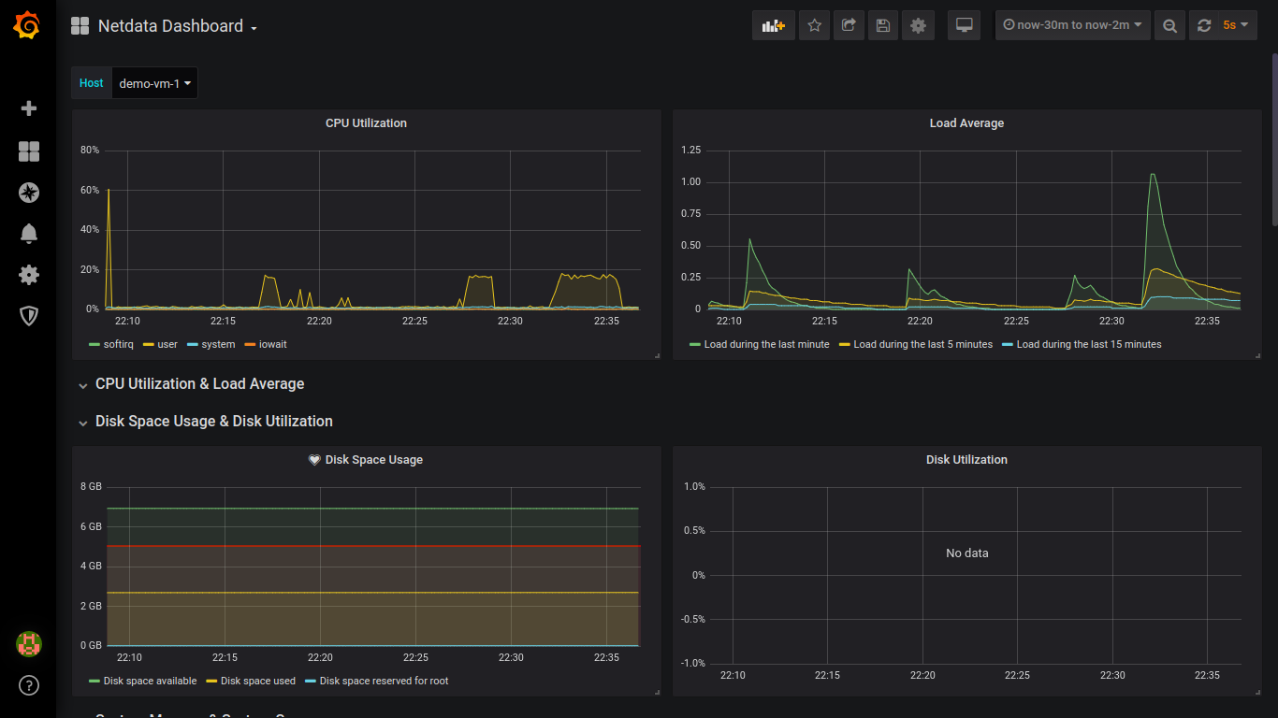This screenshot has width=1278, height=718.
Task: Toggle the softirq series in CPU legend
Action: point(118,345)
